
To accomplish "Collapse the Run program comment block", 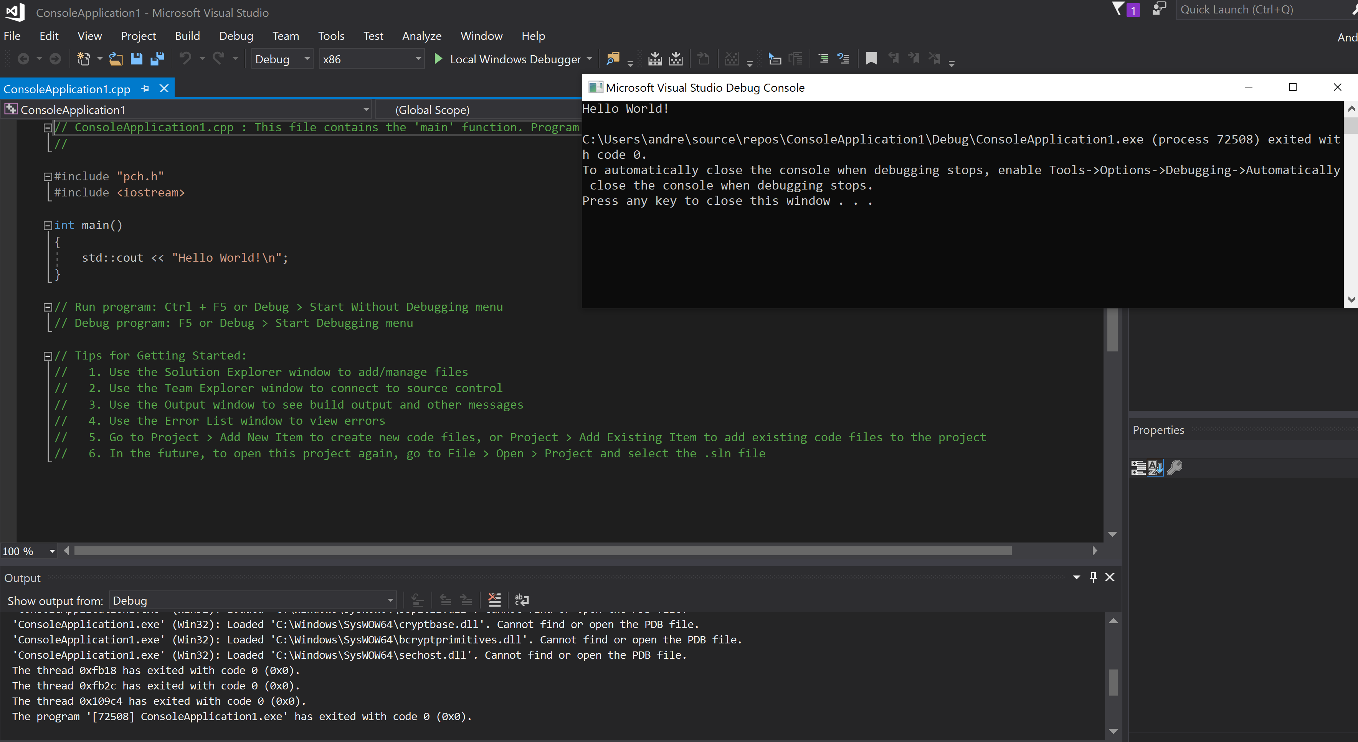I will click(x=48, y=307).
